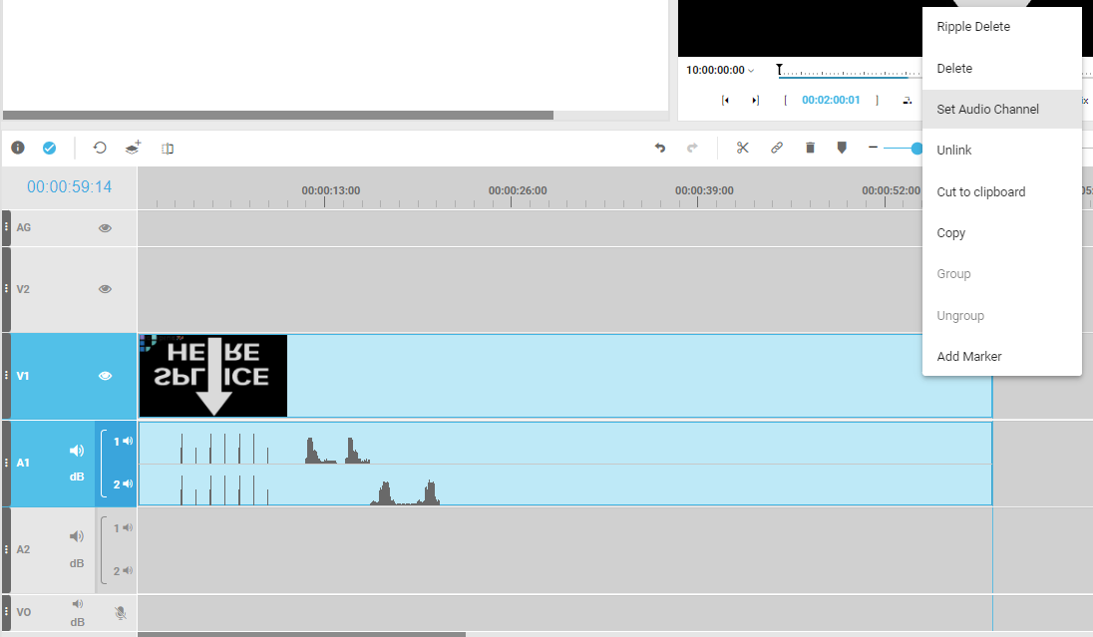Toggle visibility of the V2 track

coord(105,289)
